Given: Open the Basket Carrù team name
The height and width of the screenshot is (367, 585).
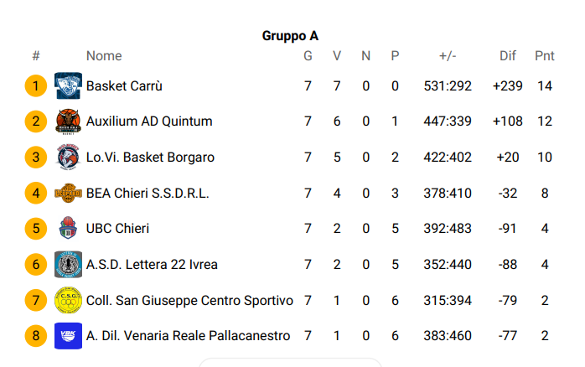Looking at the screenshot, I should click(124, 86).
